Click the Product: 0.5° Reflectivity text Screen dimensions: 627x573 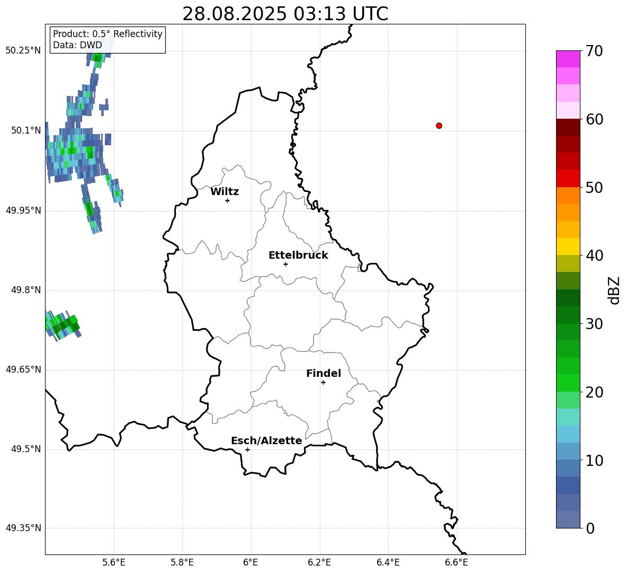pos(108,33)
